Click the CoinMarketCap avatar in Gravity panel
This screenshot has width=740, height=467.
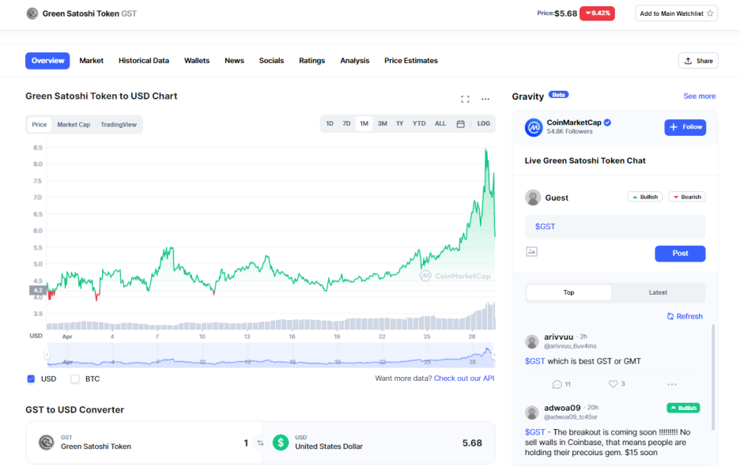(534, 127)
